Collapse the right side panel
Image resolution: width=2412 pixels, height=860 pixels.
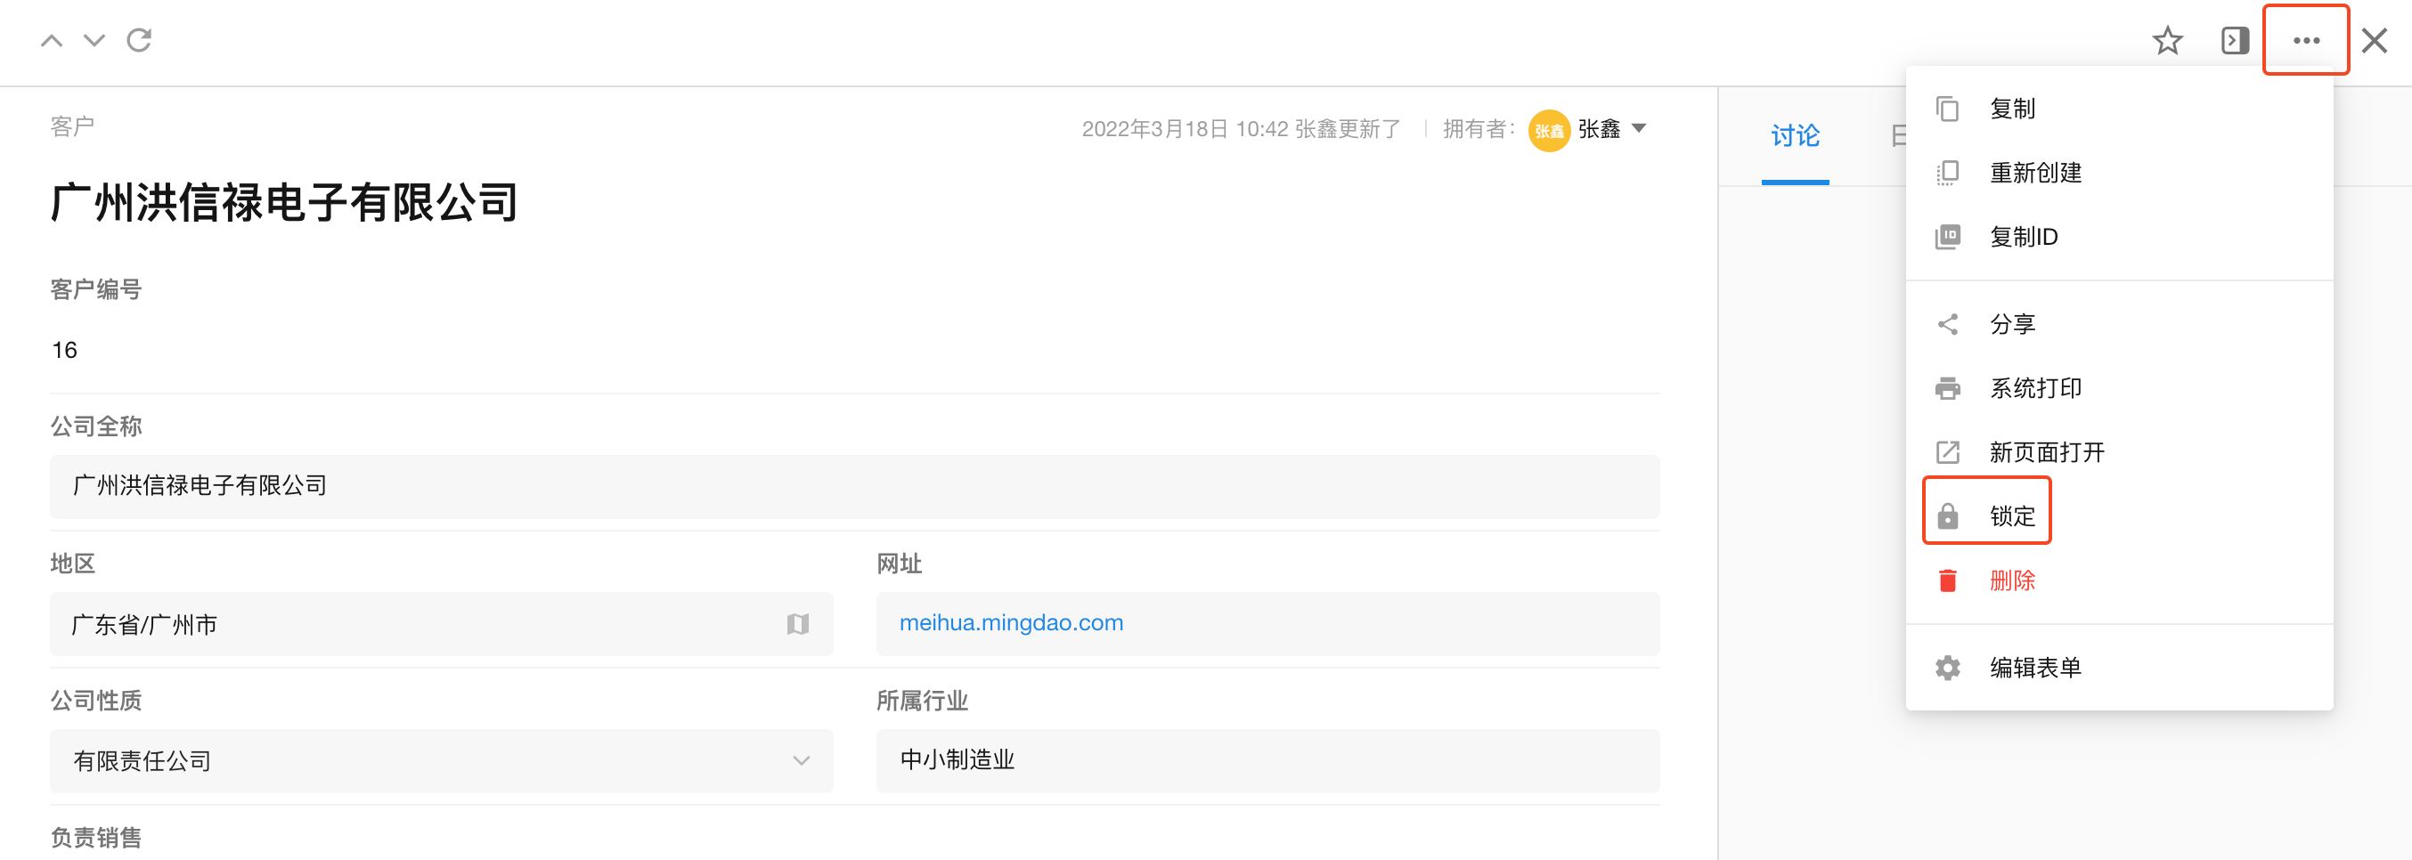click(x=2234, y=40)
